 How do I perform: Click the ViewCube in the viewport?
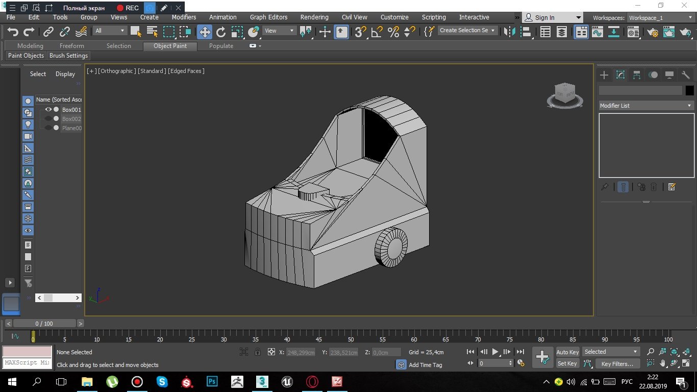[565, 95]
